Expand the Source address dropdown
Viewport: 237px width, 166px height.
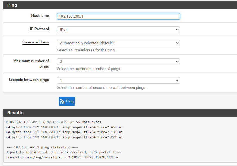coord(118,43)
